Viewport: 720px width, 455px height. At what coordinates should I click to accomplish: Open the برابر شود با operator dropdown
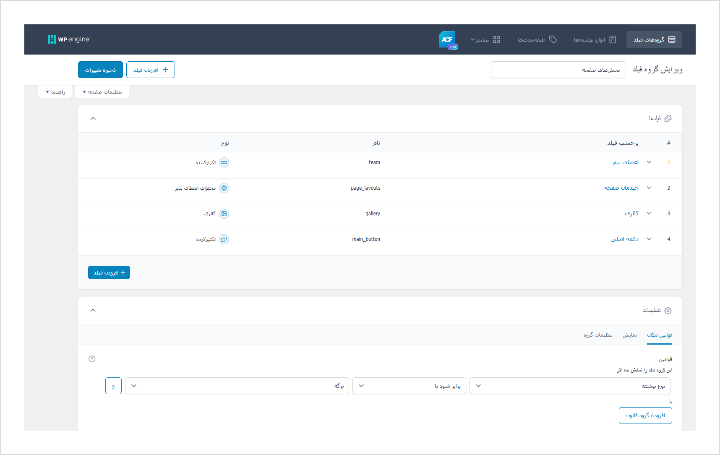(x=409, y=386)
